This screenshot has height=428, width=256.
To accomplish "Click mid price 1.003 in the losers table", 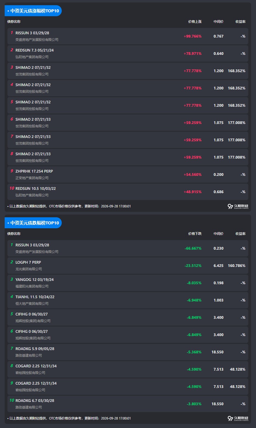I will (219, 300).
